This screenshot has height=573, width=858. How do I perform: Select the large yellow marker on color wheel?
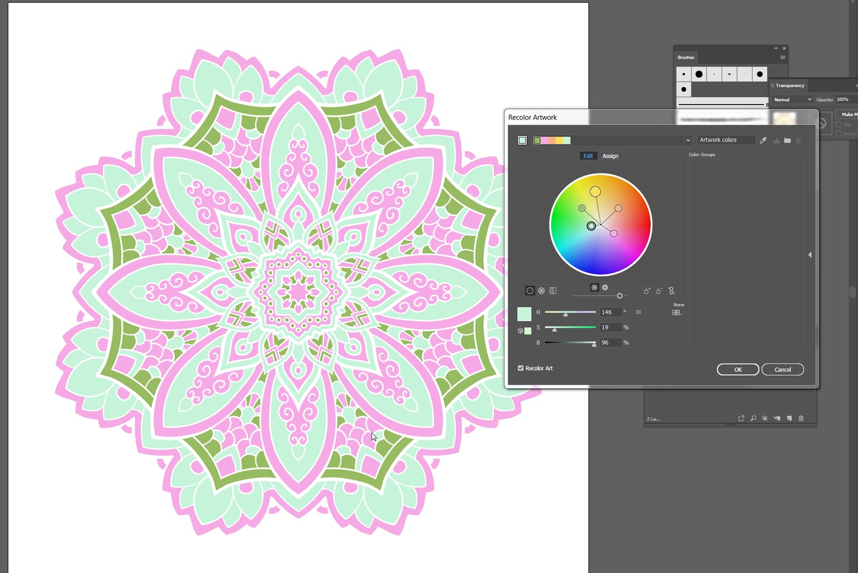point(595,192)
